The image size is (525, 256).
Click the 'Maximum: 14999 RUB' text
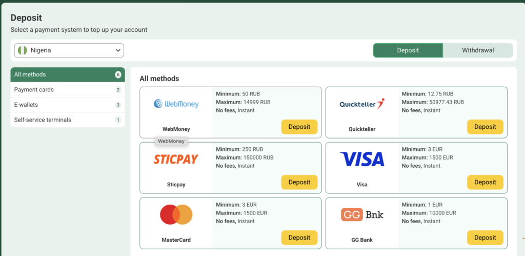[243, 102]
